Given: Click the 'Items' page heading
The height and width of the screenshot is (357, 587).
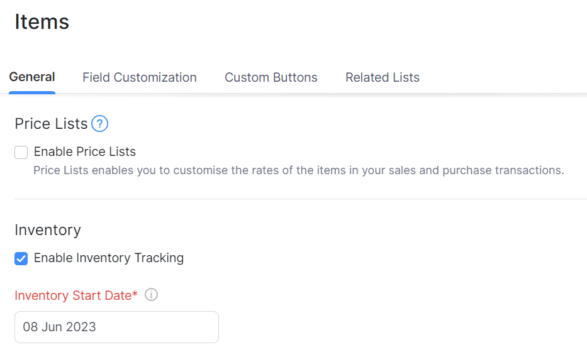Looking at the screenshot, I should point(42,22).
